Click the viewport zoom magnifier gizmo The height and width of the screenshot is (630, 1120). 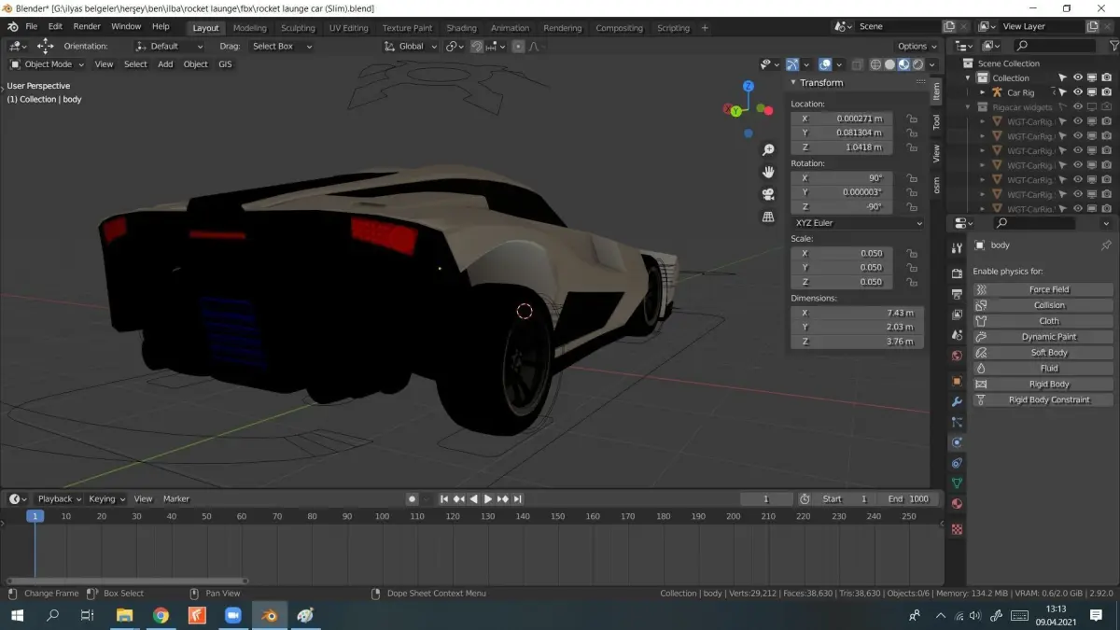[x=768, y=150]
